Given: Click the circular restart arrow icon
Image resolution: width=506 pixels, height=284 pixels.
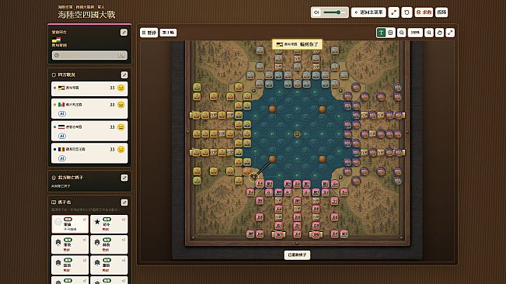Looking at the screenshot, I should pos(407,12).
